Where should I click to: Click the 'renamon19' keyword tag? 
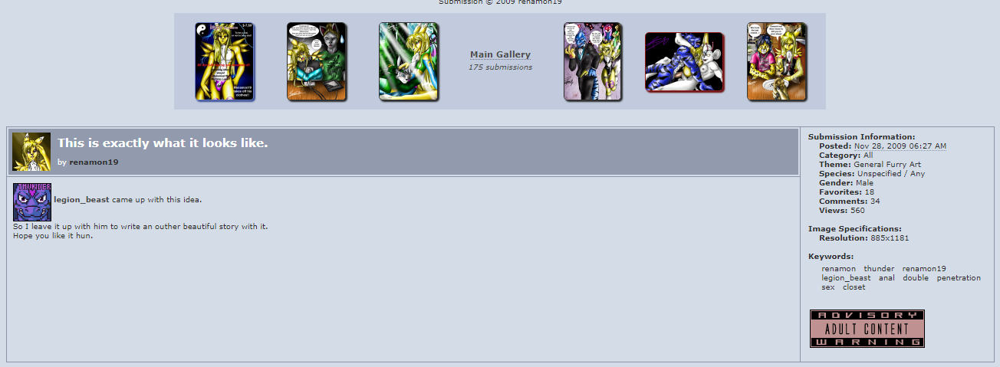(x=924, y=269)
